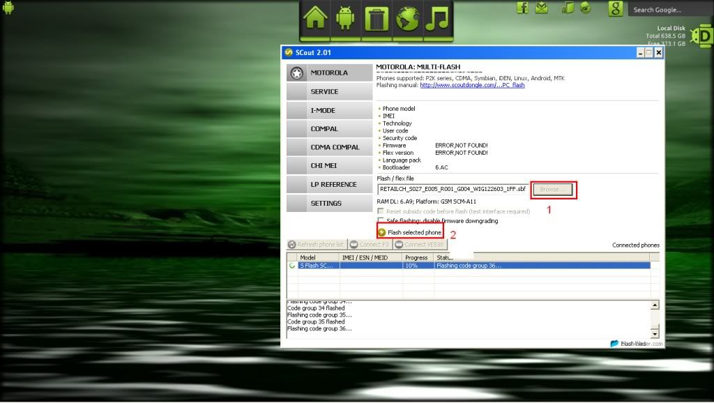Click the Flash / flex file path field

(453, 190)
